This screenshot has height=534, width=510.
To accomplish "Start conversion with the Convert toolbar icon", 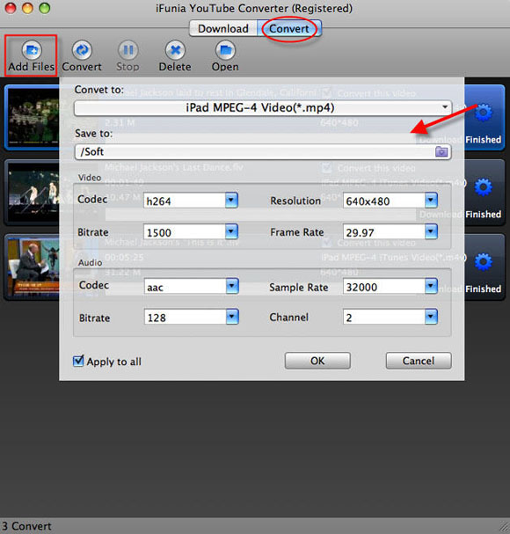I will tap(82, 50).
